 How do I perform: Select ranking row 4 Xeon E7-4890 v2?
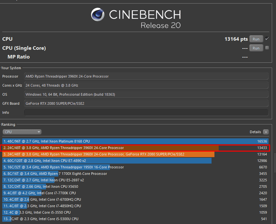click(135, 161)
